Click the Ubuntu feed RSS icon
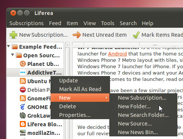183x139 pixels. [x=23, y=81]
